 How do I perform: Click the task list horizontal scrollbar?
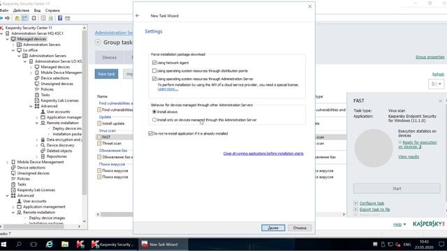click(x=221, y=214)
